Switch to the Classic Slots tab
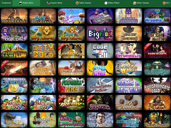Screen dimensions: 171x128 point(54,3)
